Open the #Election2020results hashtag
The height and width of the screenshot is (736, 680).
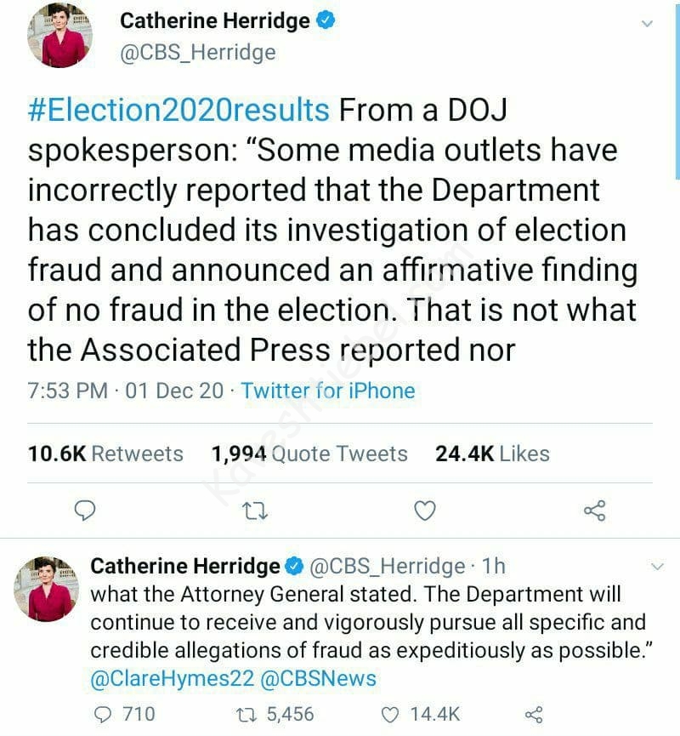(178, 111)
